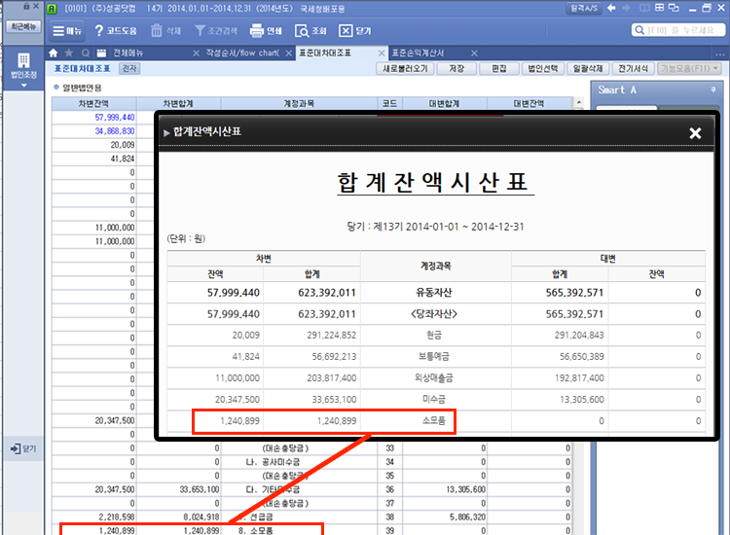The height and width of the screenshot is (535, 730).
Task: Click the forward arrow in title bar
Action: 626,8
